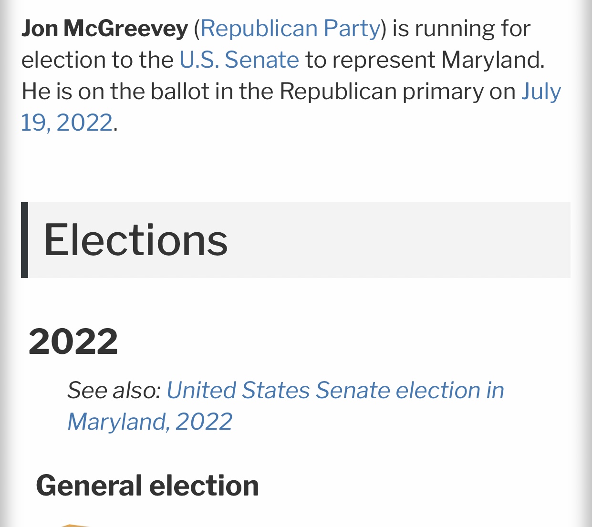Click the gray Elections header band's empty area

[x=401, y=240]
